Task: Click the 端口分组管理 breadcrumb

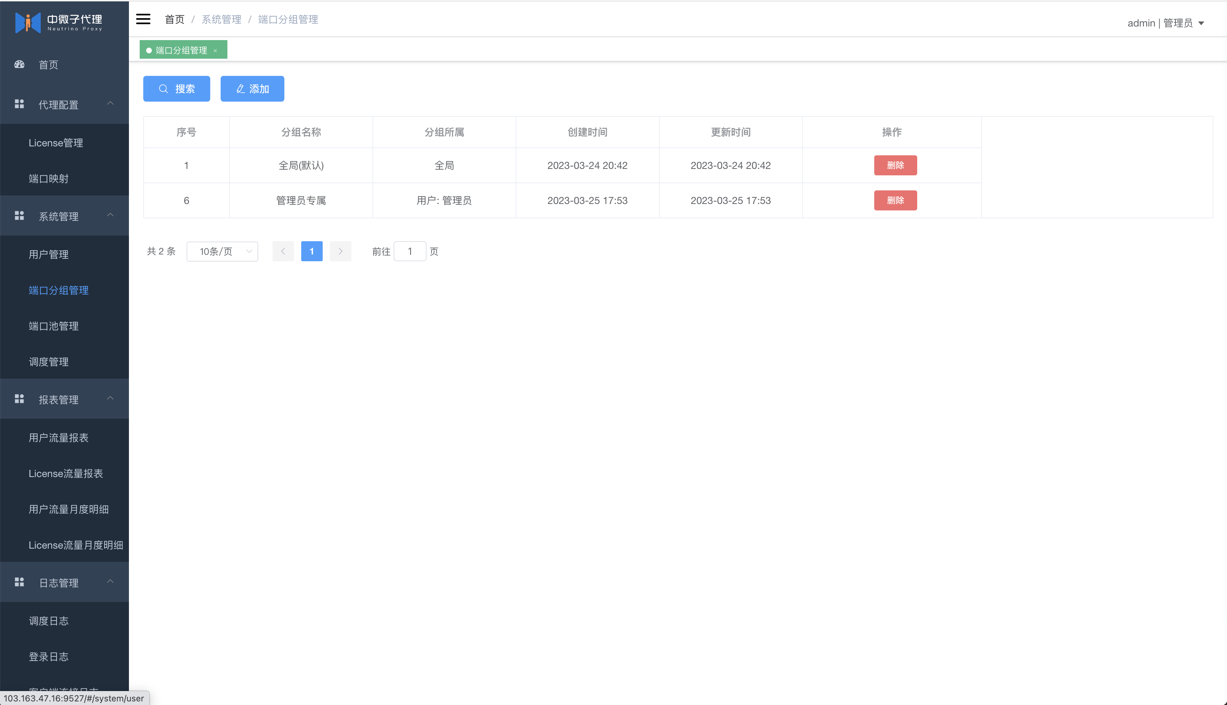Action: point(288,19)
